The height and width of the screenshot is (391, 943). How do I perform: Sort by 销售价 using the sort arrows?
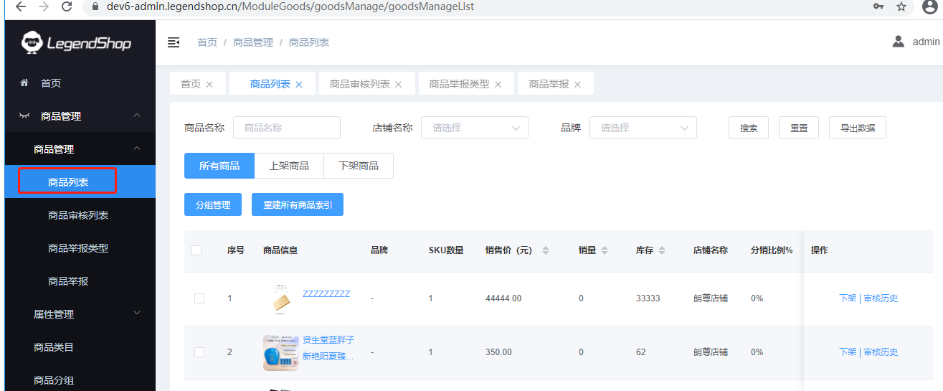pyautogui.click(x=546, y=250)
